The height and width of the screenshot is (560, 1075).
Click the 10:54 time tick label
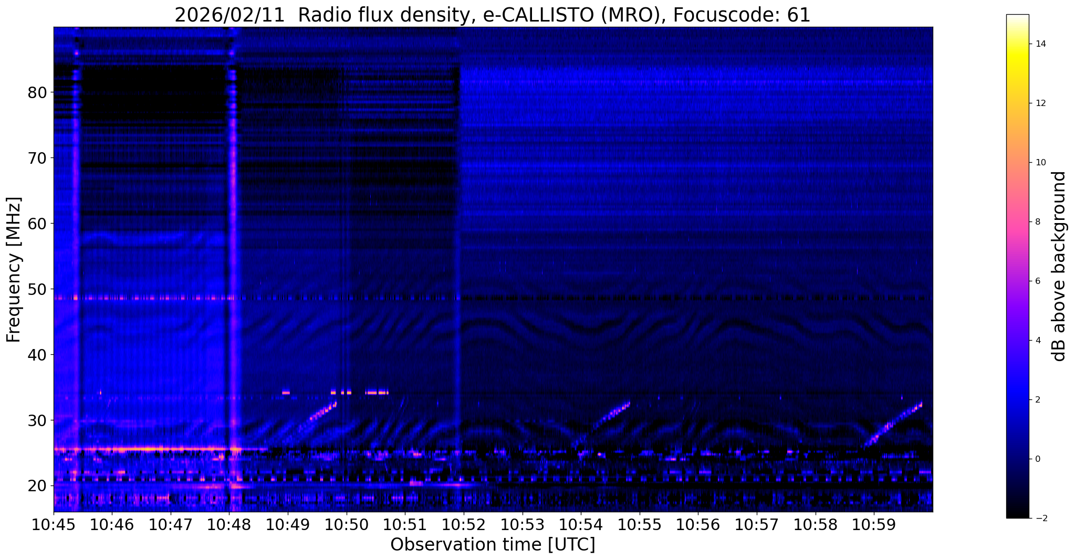(581, 524)
